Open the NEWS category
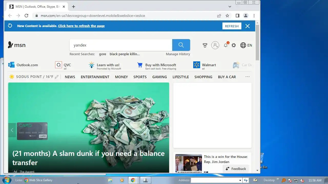The width and height of the screenshot is (328, 184). 70,77
